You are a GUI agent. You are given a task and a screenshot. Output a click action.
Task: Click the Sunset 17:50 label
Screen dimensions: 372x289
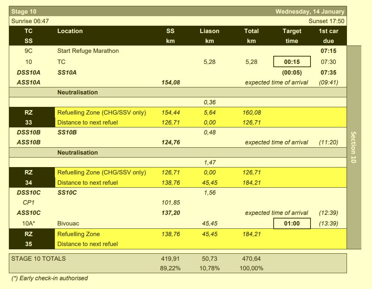coord(326,21)
